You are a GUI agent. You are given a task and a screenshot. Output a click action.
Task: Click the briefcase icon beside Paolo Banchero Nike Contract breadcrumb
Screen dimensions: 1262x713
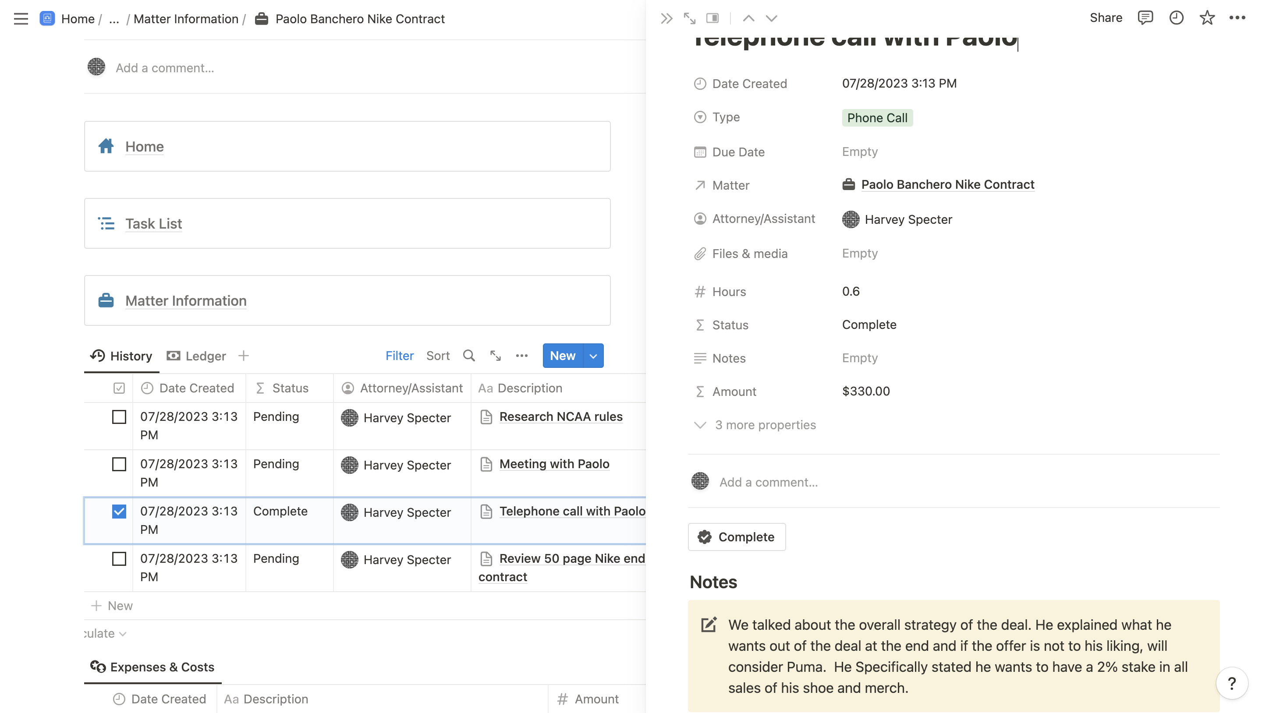coord(262,18)
